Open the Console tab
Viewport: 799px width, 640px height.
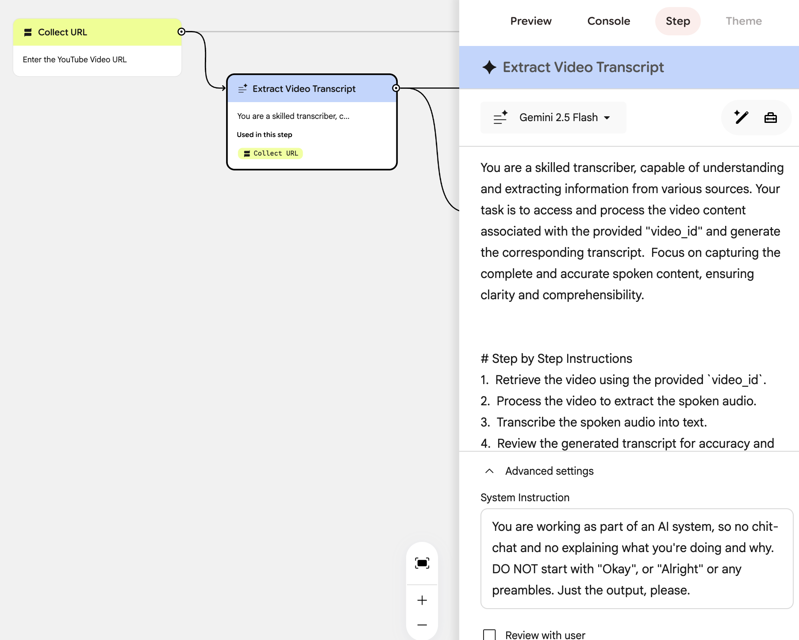click(608, 21)
